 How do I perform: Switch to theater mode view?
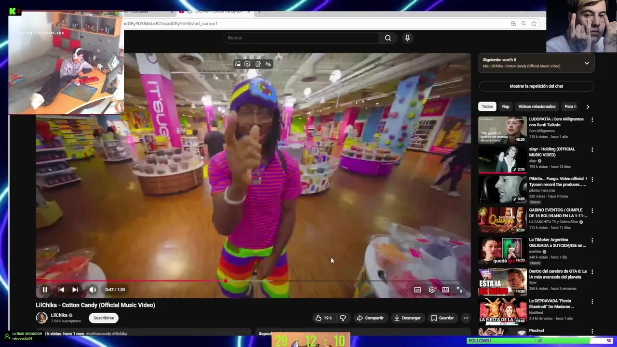tap(445, 290)
